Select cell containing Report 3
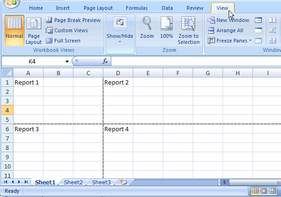Screen dimensions: 281x197 pos(28,129)
